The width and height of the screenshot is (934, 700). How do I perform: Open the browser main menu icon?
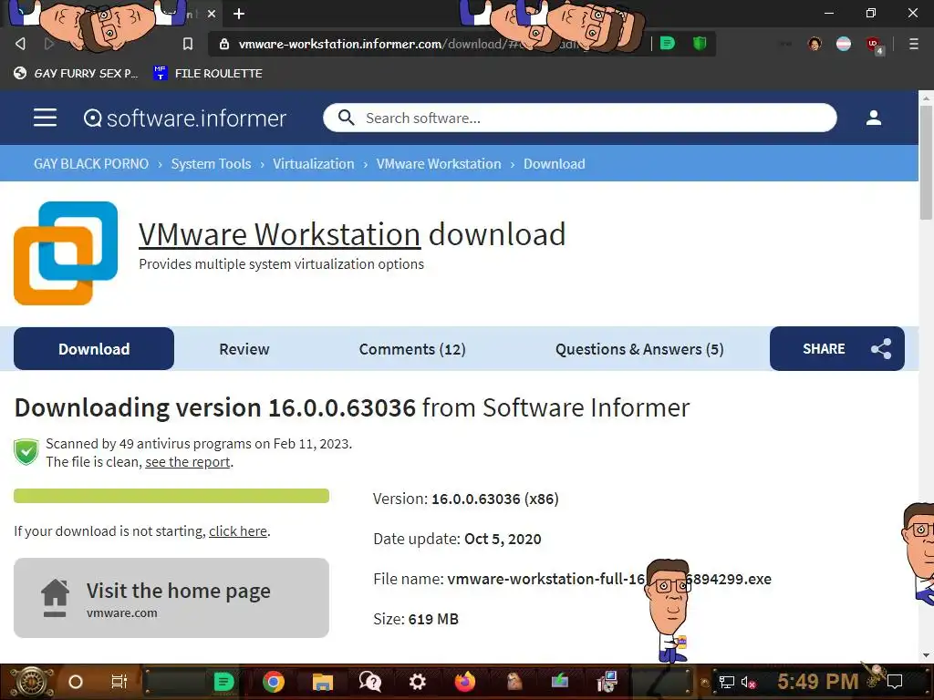(x=913, y=44)
